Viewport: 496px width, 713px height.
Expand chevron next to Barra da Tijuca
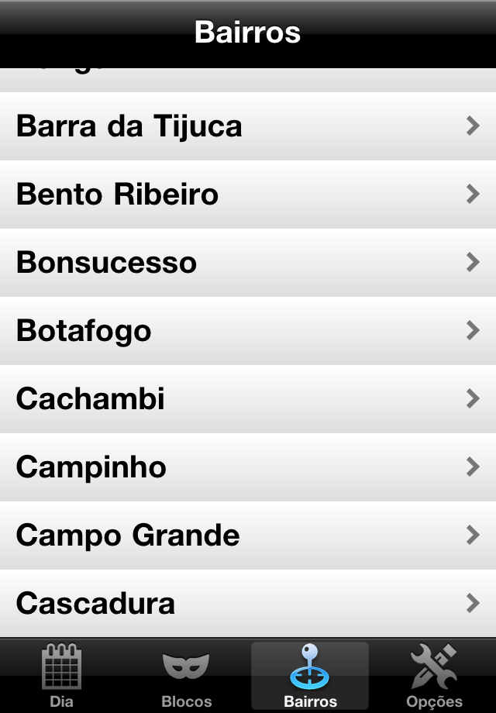[473, 126]
